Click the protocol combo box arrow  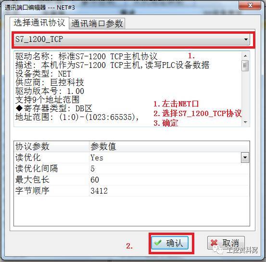point(246,39)
